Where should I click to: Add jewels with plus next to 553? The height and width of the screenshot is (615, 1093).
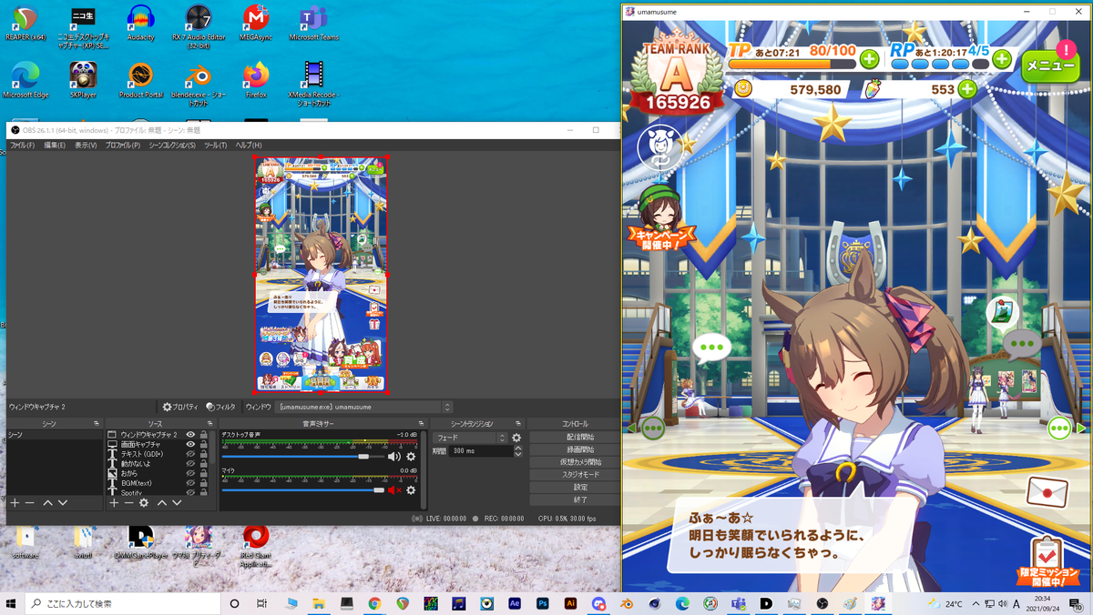tap(967, 89)
